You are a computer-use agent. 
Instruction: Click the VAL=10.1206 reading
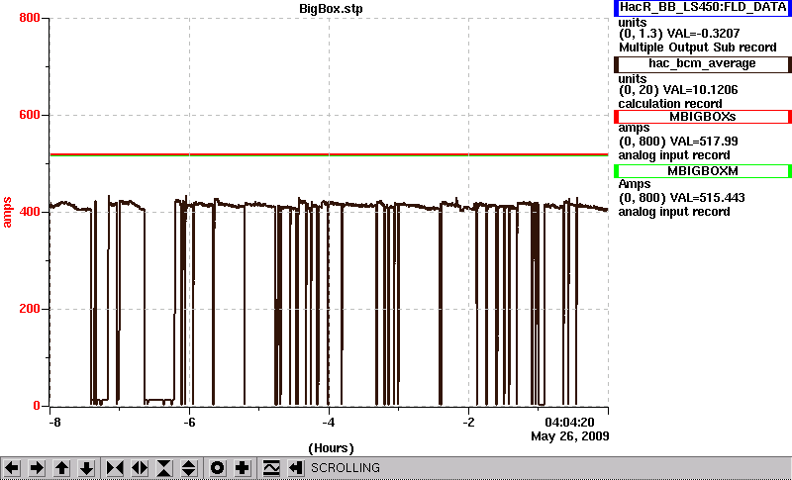(x=703, y=90)
